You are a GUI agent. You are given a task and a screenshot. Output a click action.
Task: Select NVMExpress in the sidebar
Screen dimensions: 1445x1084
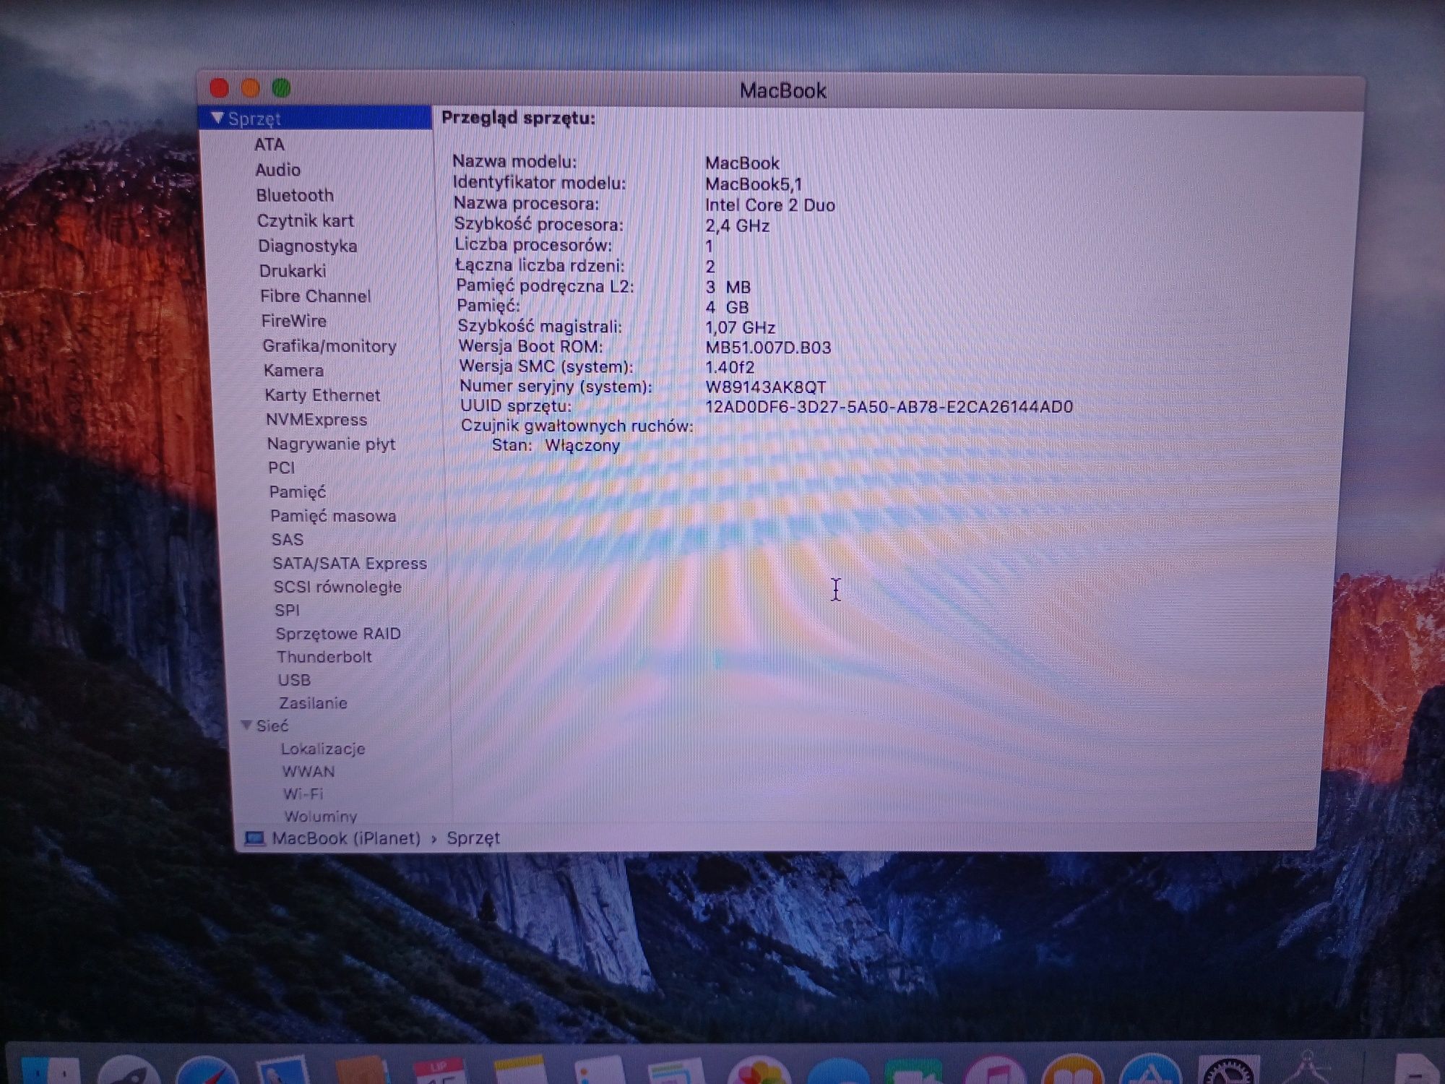coord(316,420)
